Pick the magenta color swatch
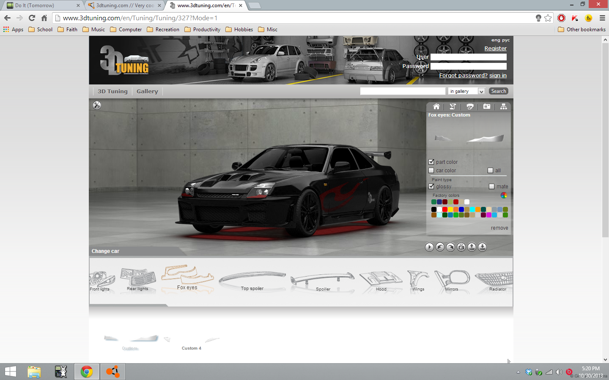Viewport: 609px width, 380px height. coord(489,215)
